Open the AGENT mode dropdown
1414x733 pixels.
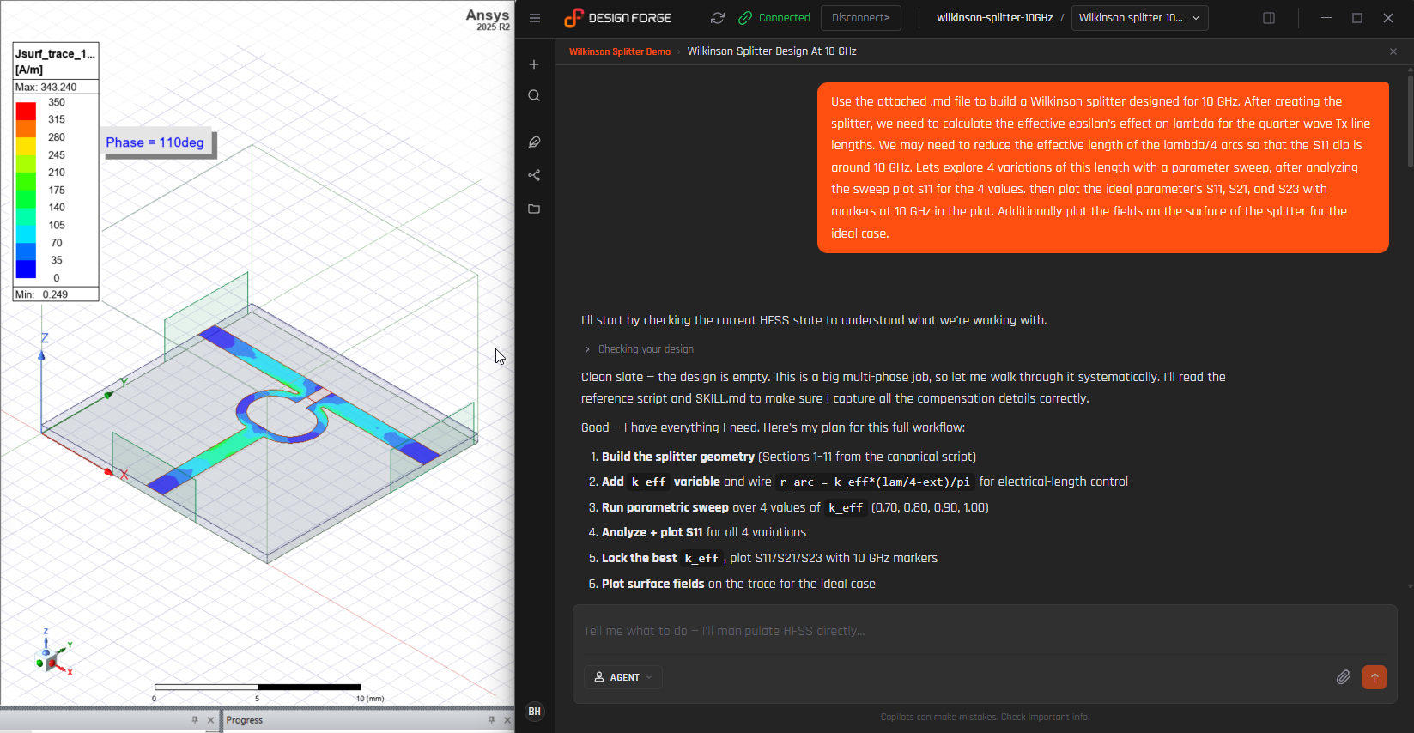point(623,677)
